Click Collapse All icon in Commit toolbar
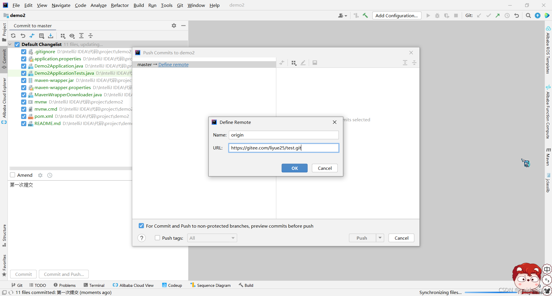 coord(91,36)
